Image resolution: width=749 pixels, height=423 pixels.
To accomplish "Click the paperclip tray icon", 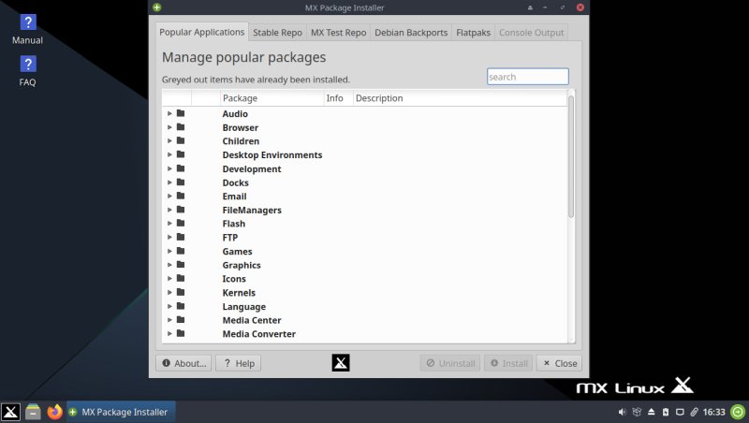I will pyautogui.click(x=694, y=412).
